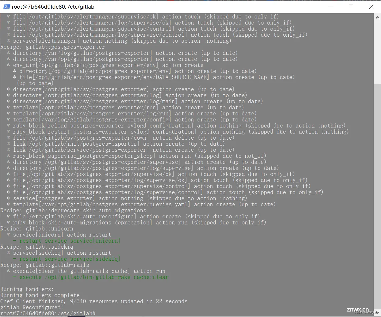The height and width of the screenshot is (317, 381).
Task: Click the 'ruby_block[supervise_postgres-exporter_sleep]' line
Action: 136,156
